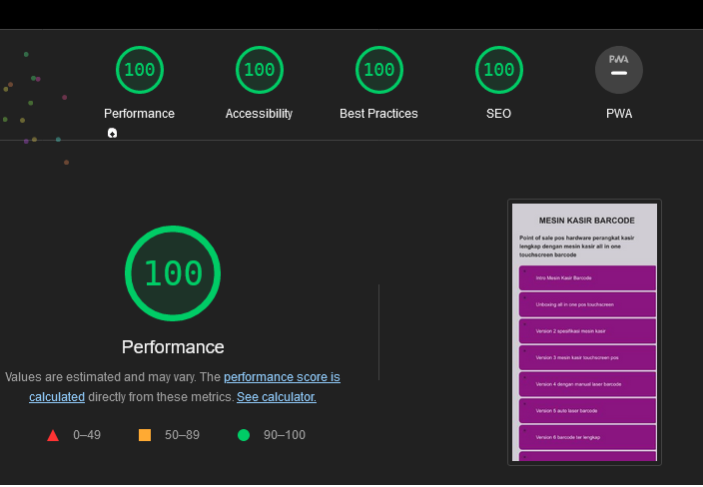
Task: Click 'Version 5 auto laser barcode' item
Action: click(x=587, y=410)
